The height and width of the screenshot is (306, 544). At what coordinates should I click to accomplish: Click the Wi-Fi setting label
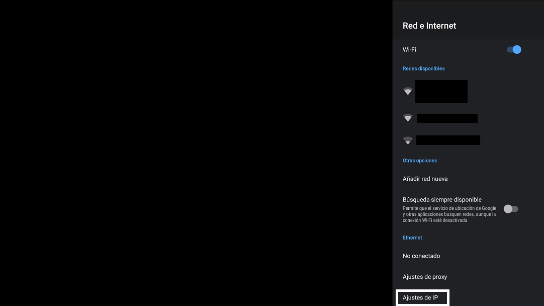[409, 50]
